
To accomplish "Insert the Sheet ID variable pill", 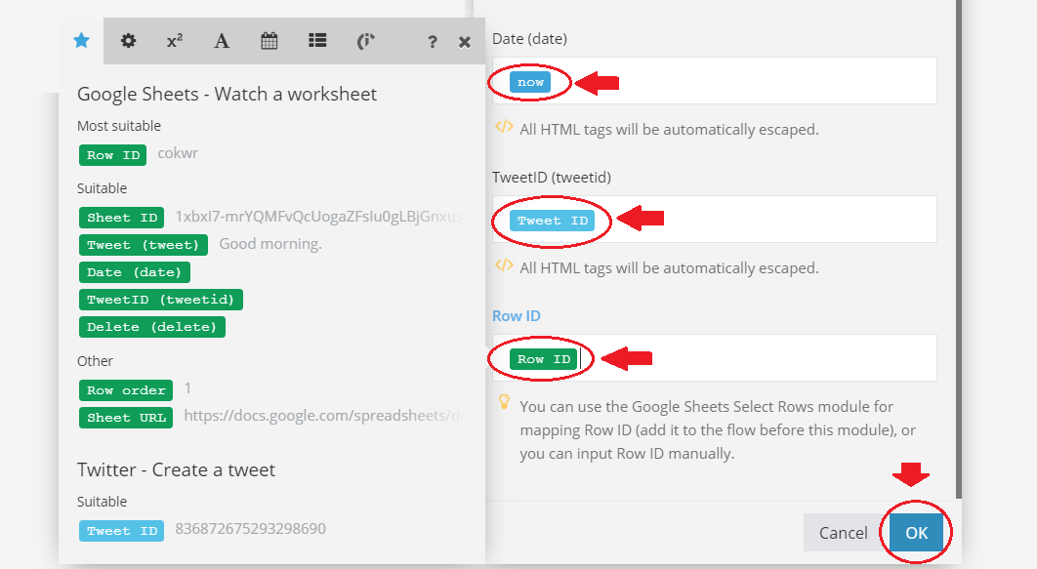I will 122,218.
